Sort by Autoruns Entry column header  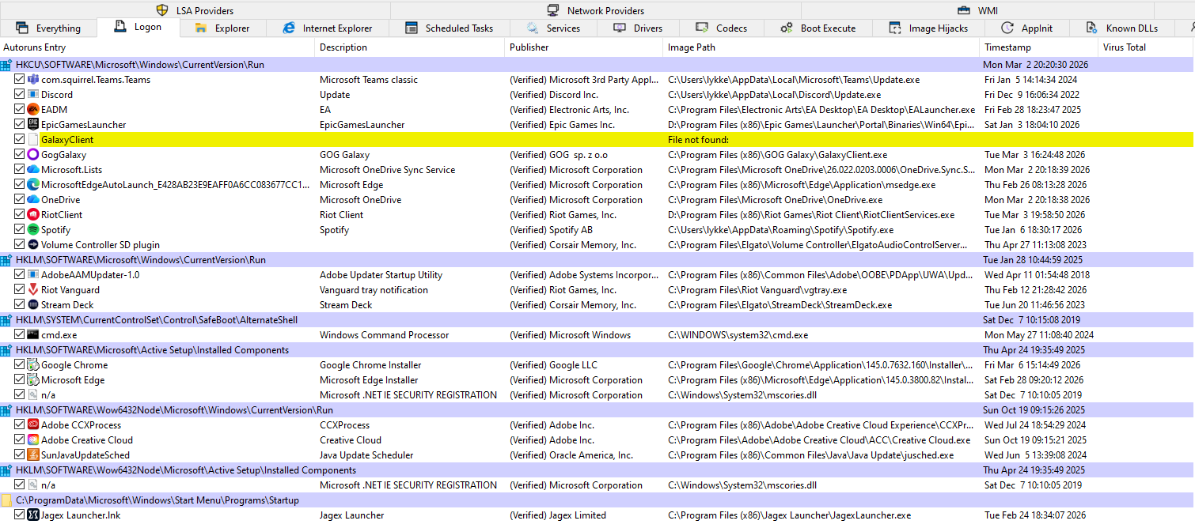158,47
